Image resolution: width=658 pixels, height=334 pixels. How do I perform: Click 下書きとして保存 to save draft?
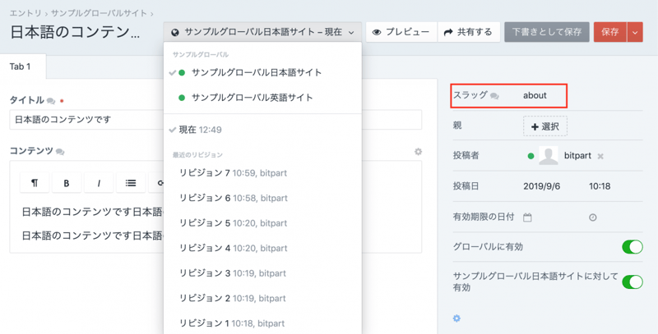tap(546, 32)
